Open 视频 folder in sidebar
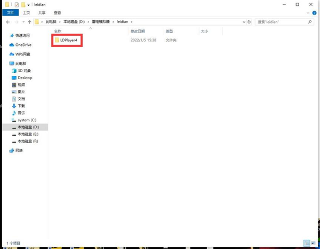Image resolution: width=320 pixels, height=249 pixels. [x=18, y=84]
